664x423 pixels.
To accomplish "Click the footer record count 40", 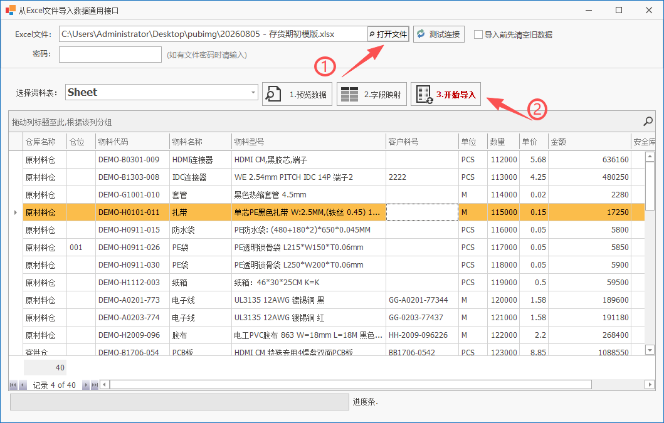I will (x=45, y=367).
